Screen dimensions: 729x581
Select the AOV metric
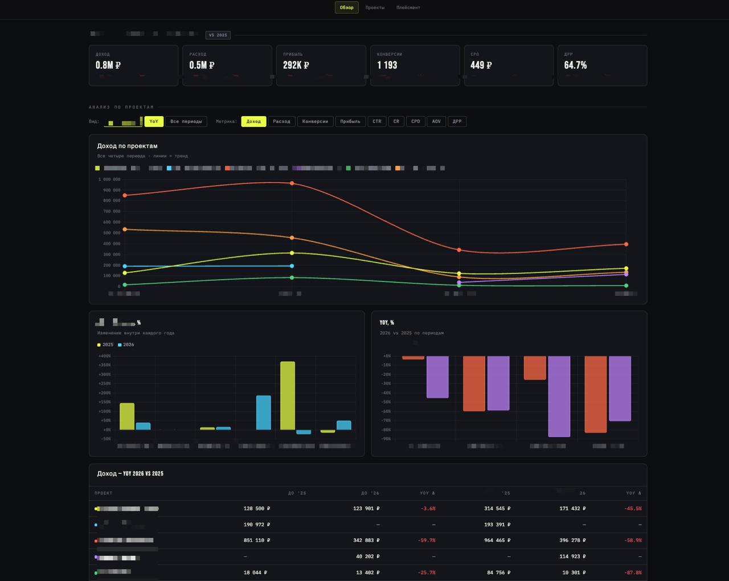click(436, 121)
